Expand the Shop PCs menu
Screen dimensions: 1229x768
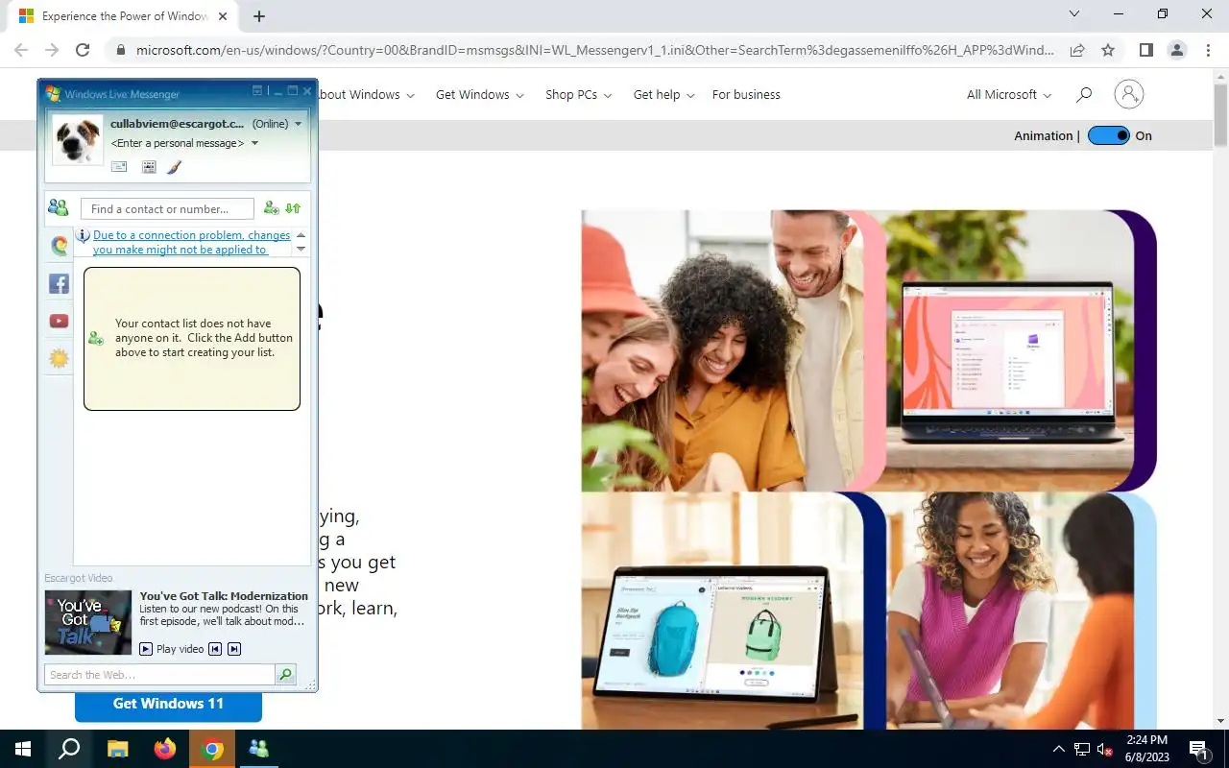(579, 94)
